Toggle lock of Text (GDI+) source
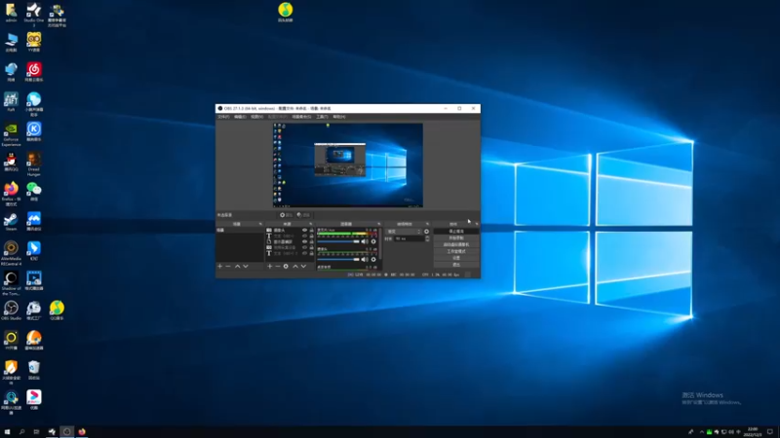780x438 pixels. click(312, 236)
